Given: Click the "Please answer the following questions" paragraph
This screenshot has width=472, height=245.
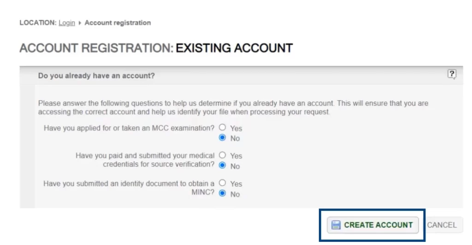Looking at the screenshot, I should coord(233,108).
